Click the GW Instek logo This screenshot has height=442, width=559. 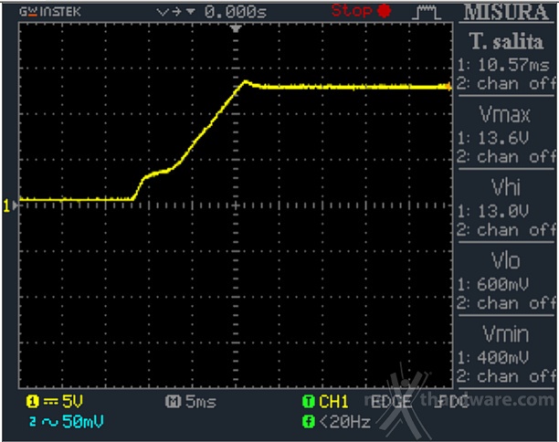tap(50, 12)
